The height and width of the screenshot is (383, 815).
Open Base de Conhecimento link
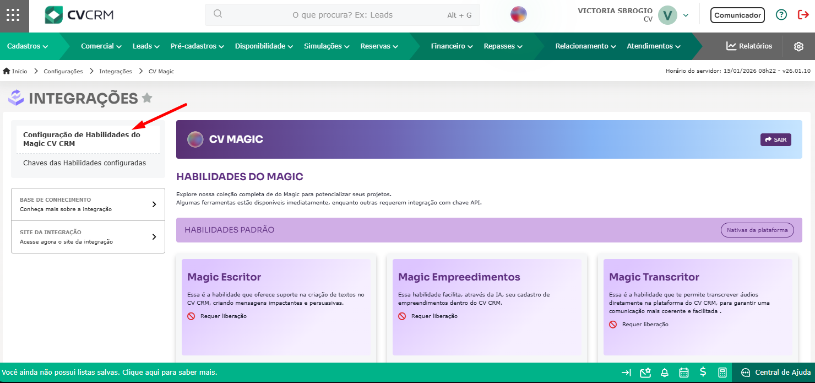[88, 204]
